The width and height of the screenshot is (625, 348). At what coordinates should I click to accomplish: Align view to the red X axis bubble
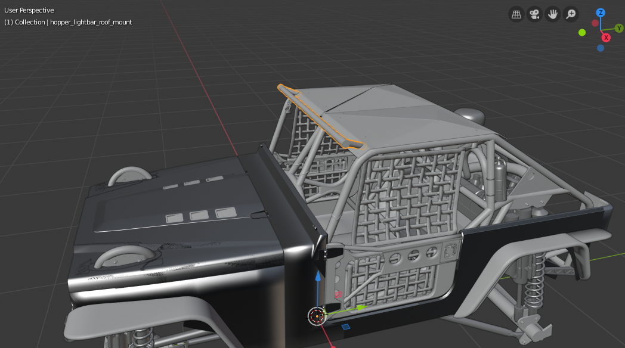point(606,38)
